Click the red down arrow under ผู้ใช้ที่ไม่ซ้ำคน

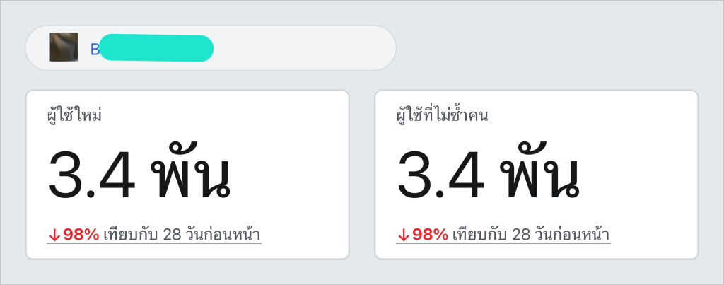pyautogui.click(x=403, y=235)
